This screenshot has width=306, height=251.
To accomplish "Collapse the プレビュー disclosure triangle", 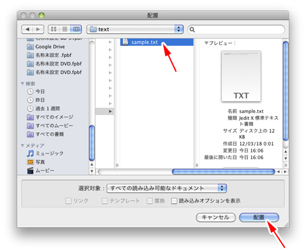I will coord(206,43).
